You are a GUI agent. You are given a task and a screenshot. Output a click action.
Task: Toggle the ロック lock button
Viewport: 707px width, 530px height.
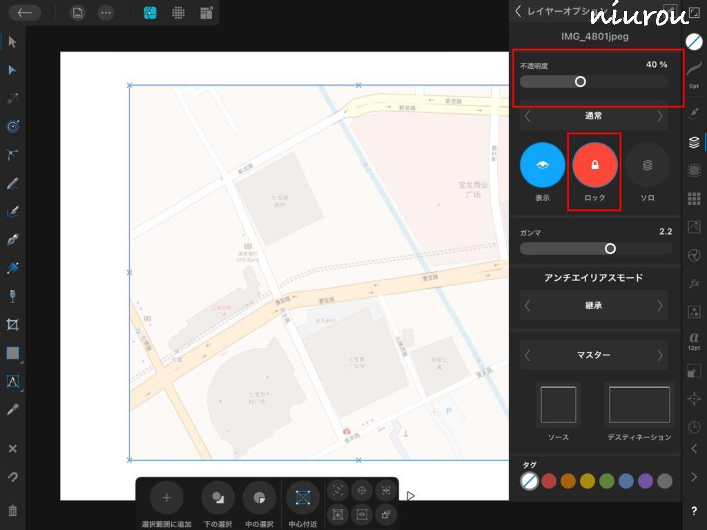[594, 165]
